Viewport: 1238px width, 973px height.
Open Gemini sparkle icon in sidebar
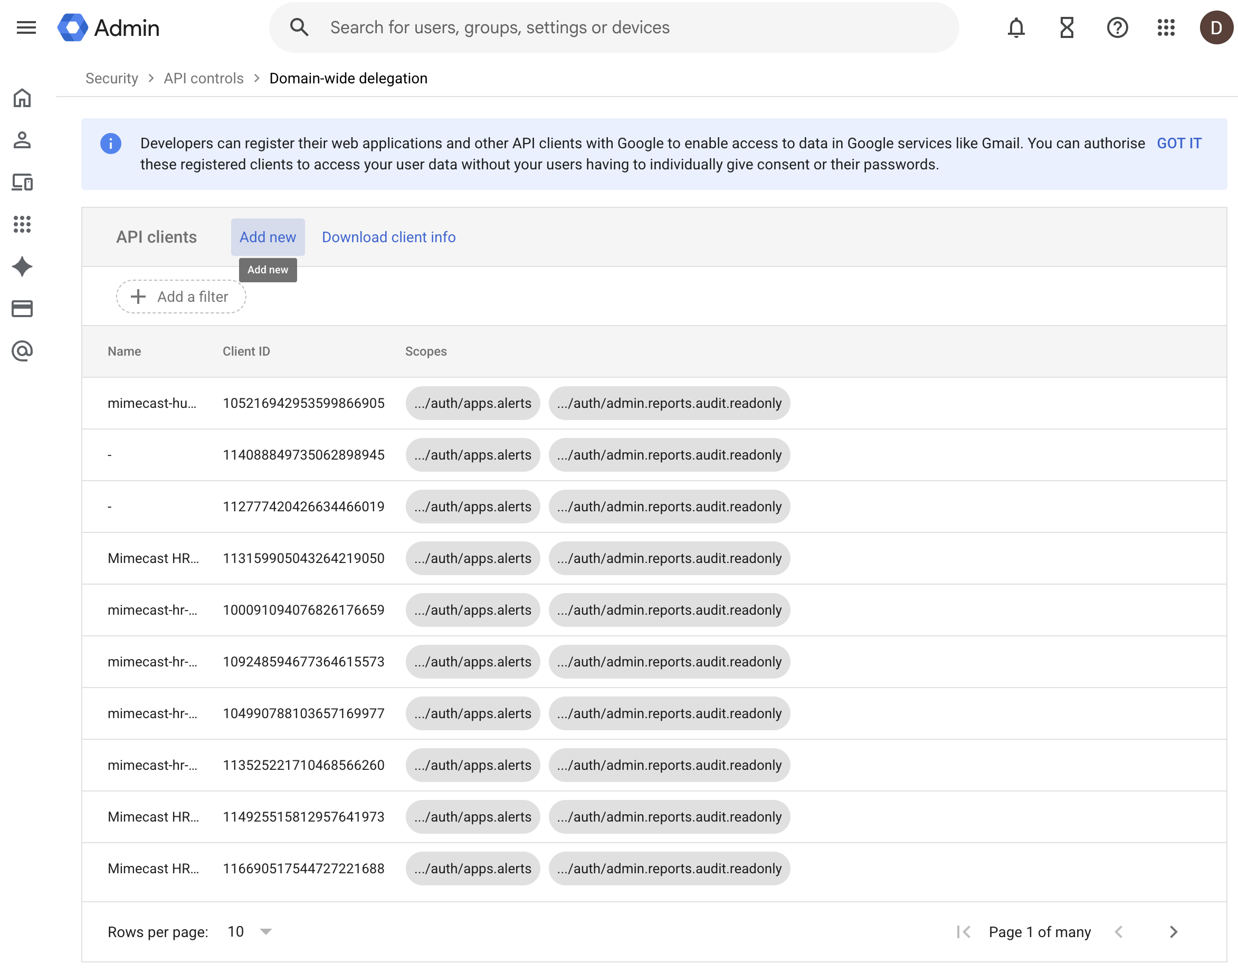[22, 266]
